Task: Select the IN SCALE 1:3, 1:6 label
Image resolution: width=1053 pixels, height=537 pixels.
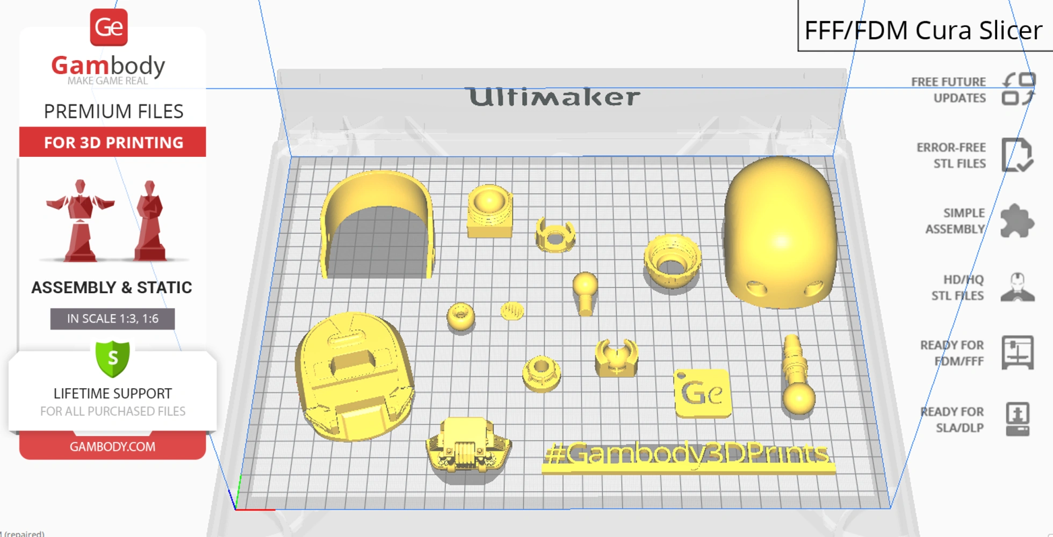Action: tap(112, 318)
